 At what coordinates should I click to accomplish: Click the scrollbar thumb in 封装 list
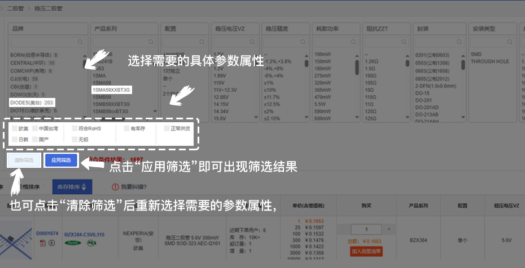[463, 65]
